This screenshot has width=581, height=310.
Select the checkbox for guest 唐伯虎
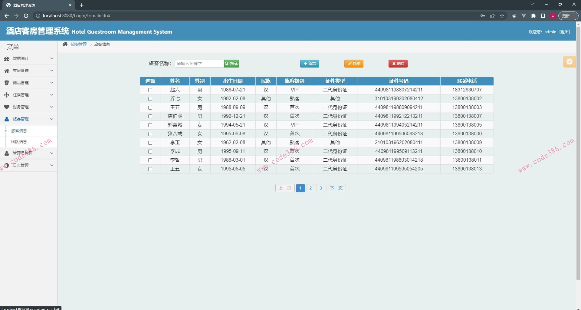tap(150, 117)
